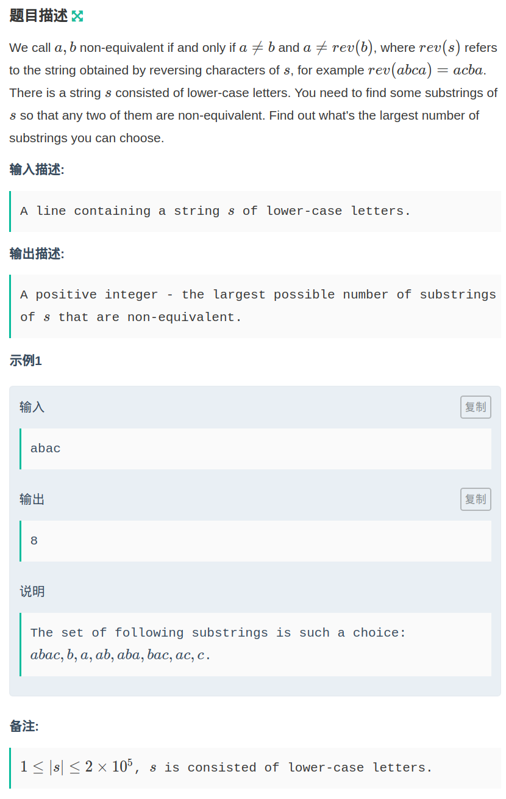Click the 输出 label in the example
The image size is (506, 799).
(32, 499)
